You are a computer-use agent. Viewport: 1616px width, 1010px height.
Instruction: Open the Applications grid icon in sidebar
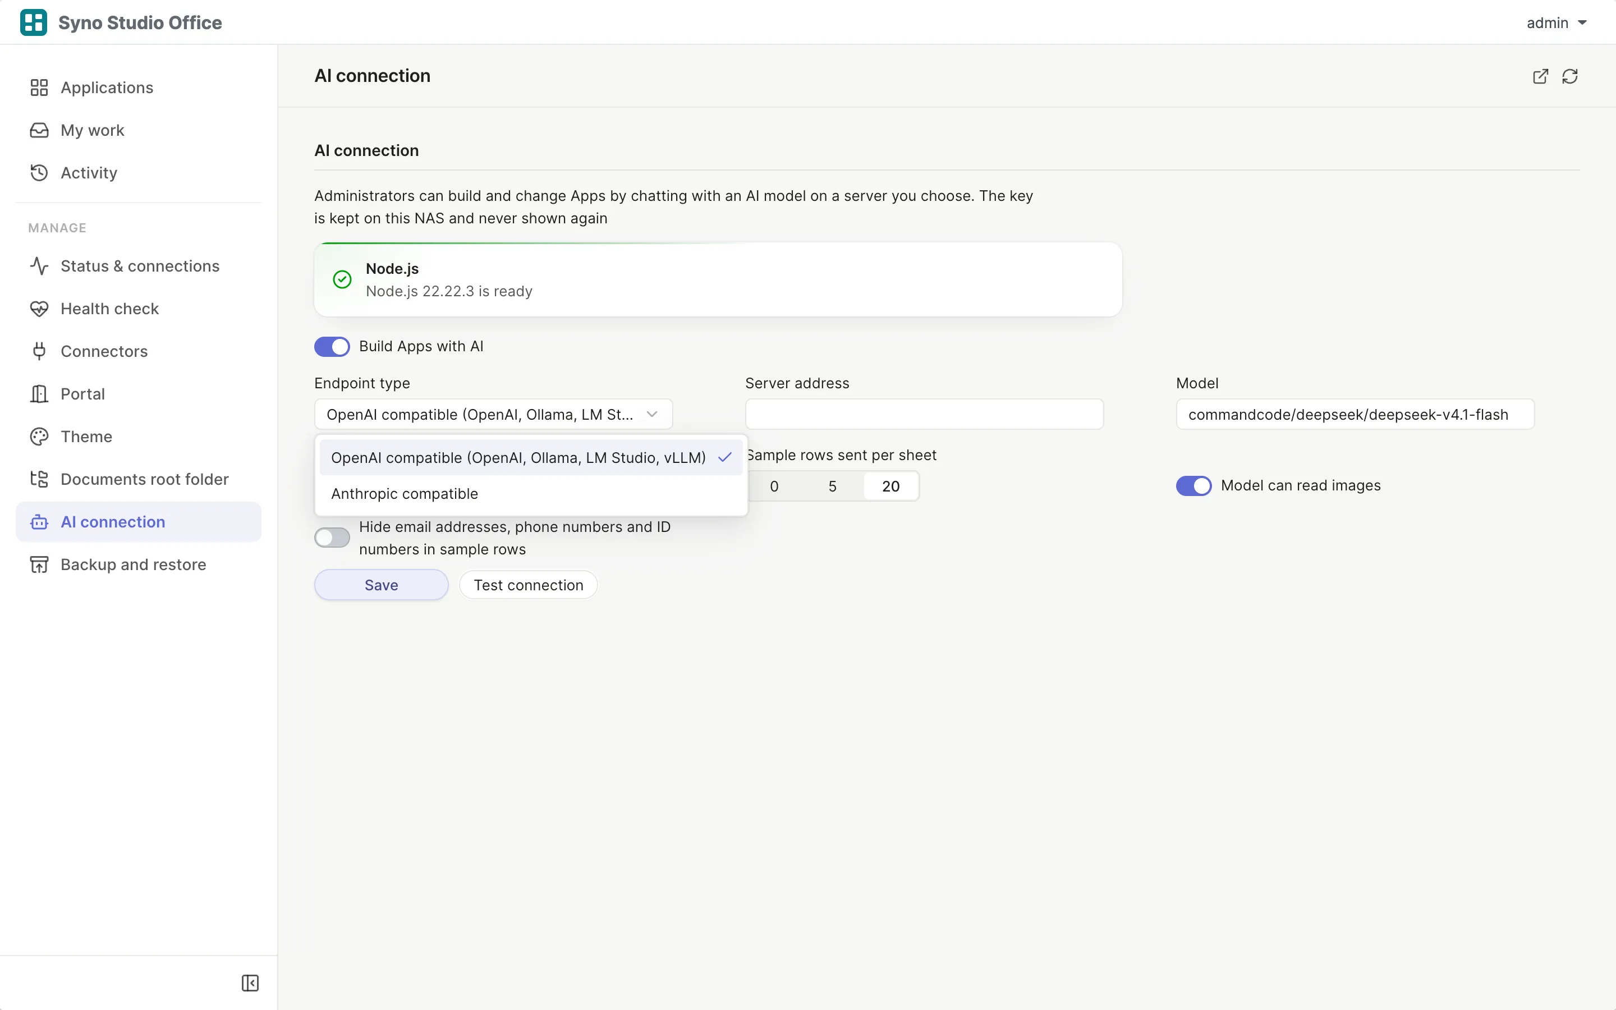coord(39,88)
